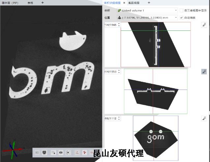Click the clipping plane icon

click(61, 152)
